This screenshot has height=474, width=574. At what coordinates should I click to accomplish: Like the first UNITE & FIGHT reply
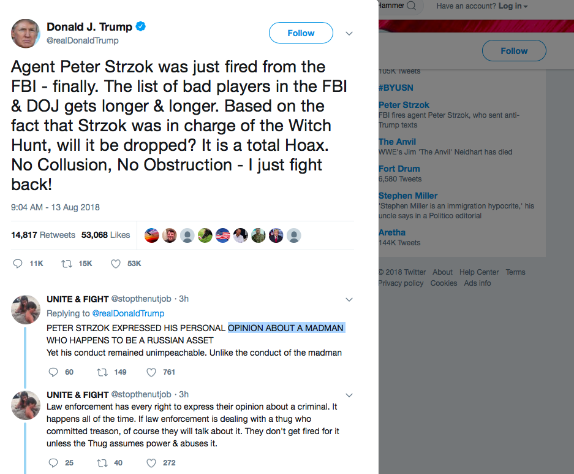pyautogui.click(x=151, y=372)
